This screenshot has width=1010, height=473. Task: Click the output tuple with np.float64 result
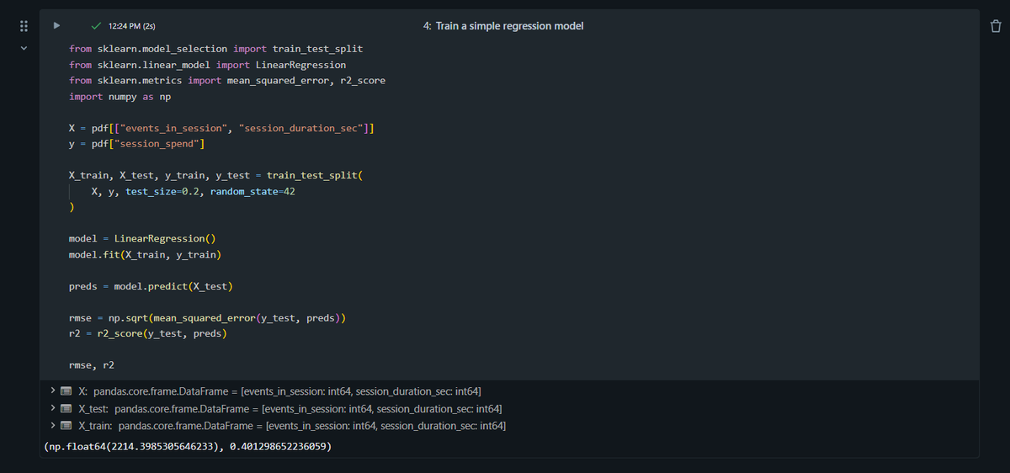187,447
